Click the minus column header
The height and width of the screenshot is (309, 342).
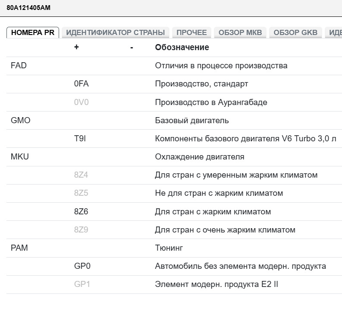pos(132,48)
